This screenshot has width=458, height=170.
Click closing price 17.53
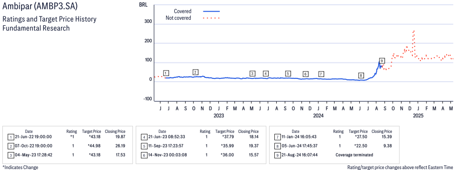(120, 155)
